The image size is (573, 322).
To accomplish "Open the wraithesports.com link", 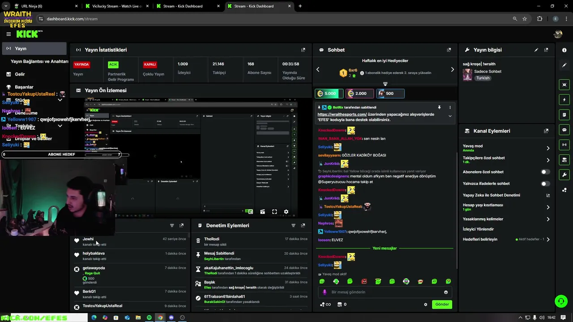I will pos(342,114).
